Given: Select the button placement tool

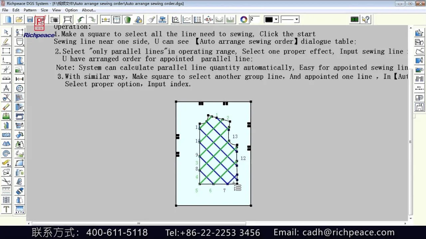Looking at the screenshot, I should (20, 88).
